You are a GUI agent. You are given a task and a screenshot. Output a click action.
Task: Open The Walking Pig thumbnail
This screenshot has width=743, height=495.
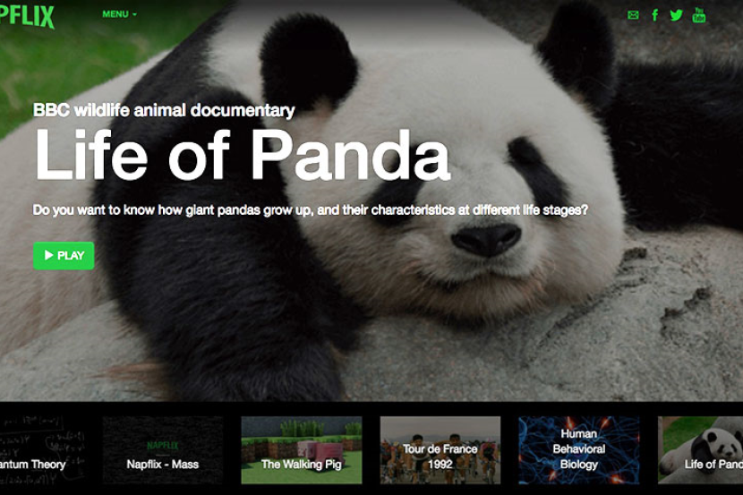click(x=301, y=449)
